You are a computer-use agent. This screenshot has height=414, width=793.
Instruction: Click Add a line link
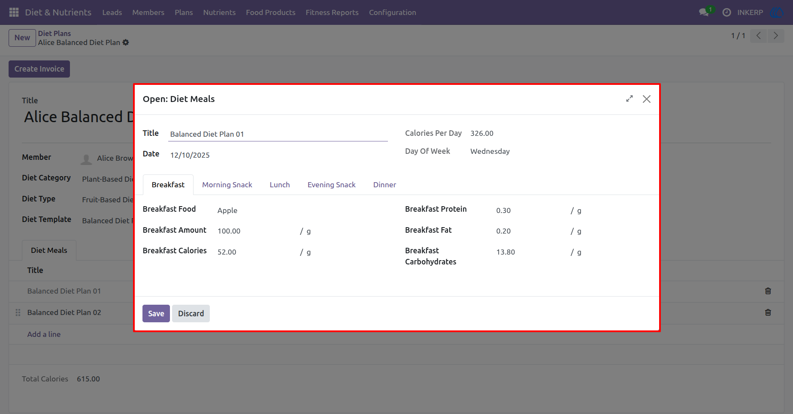pyautogui.click(x=44, y=334)
